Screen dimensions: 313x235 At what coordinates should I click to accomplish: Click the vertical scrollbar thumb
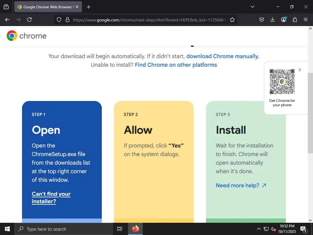pos(310,113)
